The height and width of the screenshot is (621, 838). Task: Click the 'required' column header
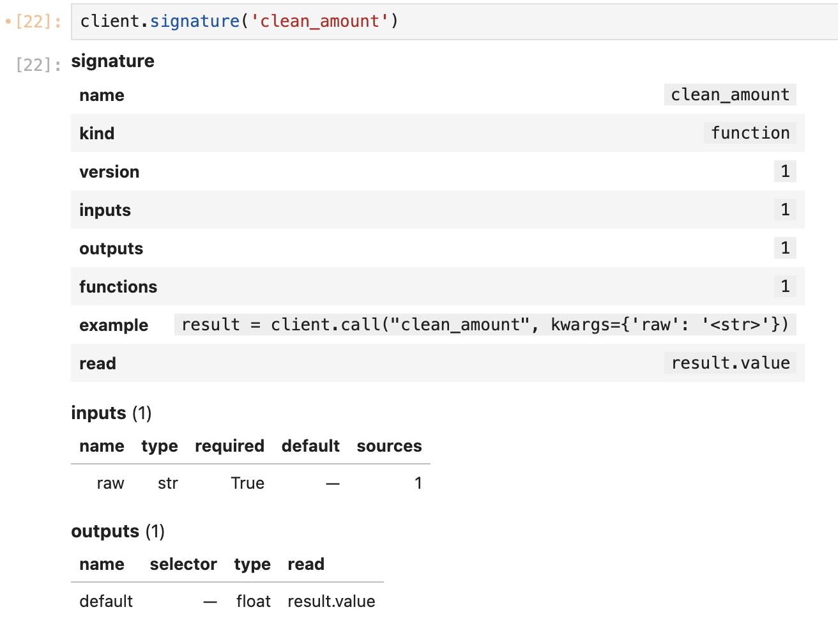[x=229, y=446]
